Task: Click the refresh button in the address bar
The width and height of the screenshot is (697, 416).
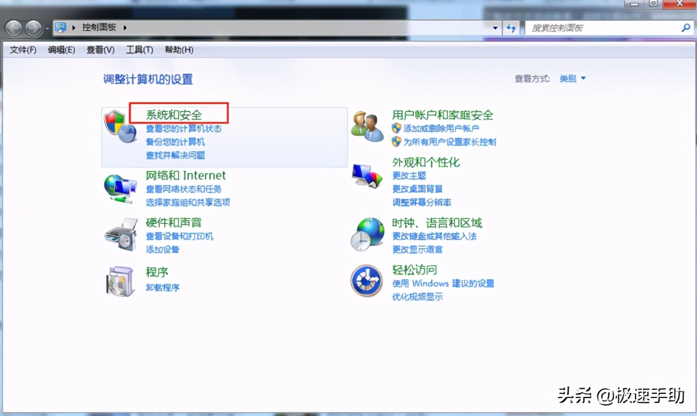Action: (x=511, y=27)
